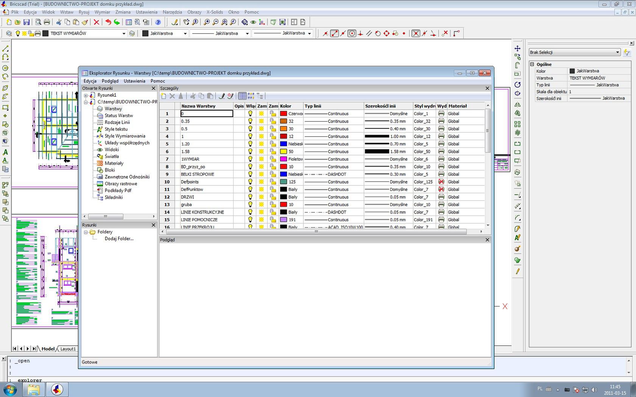Image resolution: width=636 pixels, height=397 pixels.
Task: Switch to the Layout1 tab
Action: tap(68, 349)
